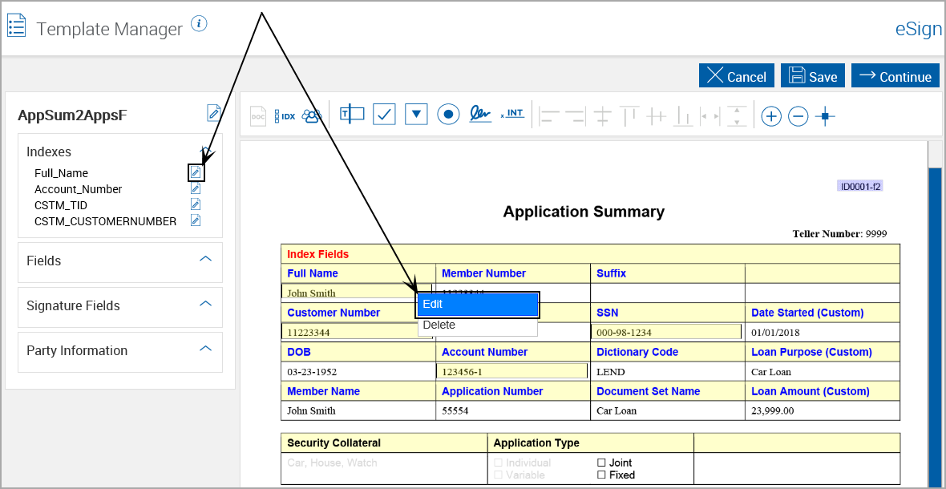Click the align horizontal centers icon

(604, 115)
